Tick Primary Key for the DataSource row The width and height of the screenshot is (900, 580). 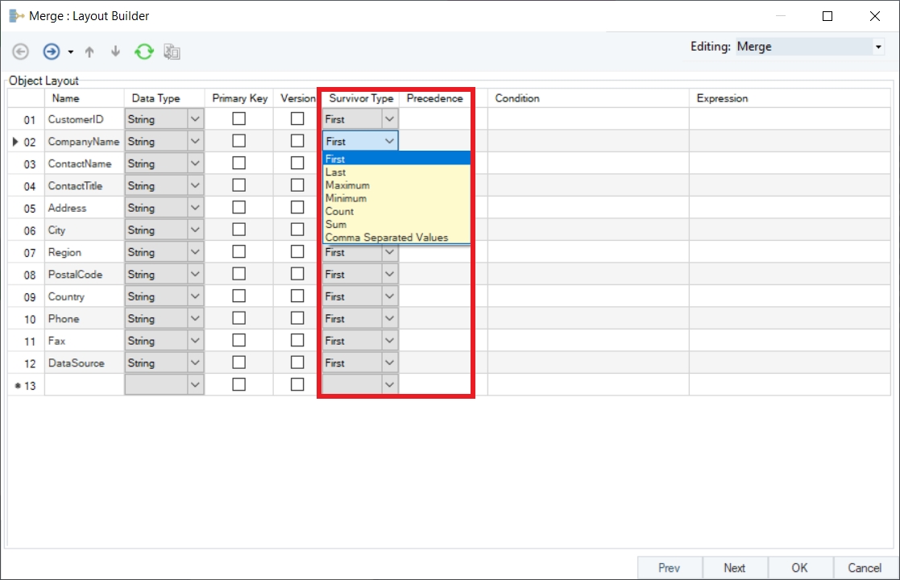tap(238, 362)
